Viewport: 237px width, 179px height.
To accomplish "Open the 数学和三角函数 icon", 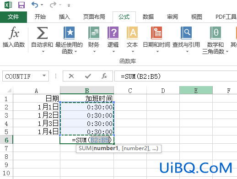I will [x=215, y=33].
